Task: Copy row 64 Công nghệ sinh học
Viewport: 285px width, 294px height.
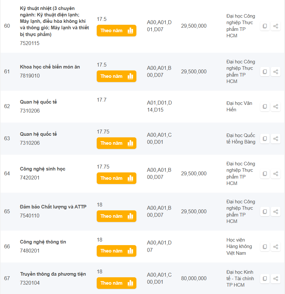Action: click(265, 174)
